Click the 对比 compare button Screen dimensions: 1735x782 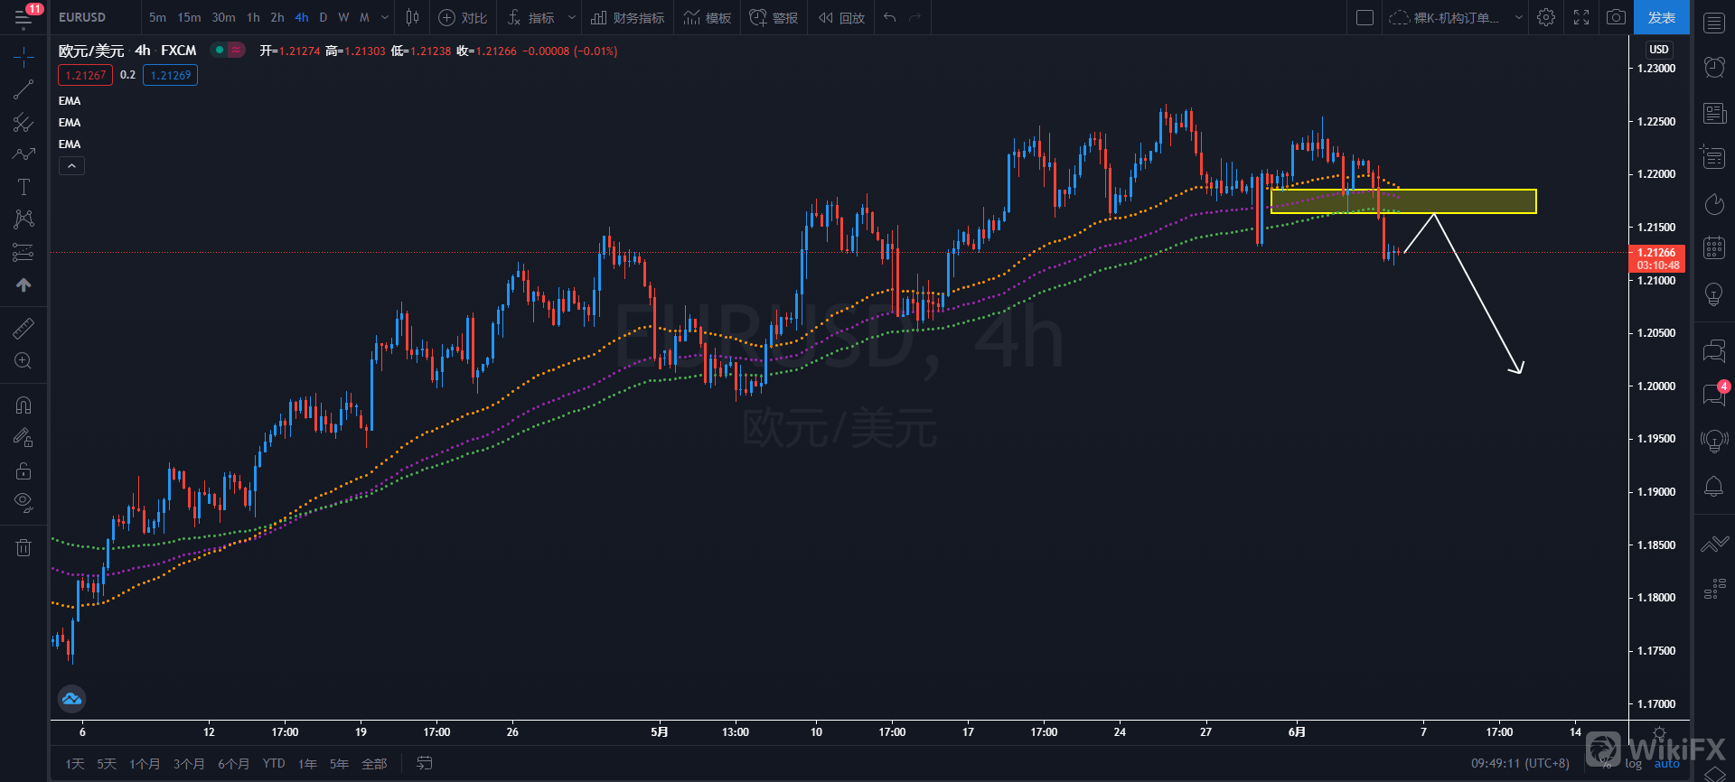pyautogui.click(x=463, y=17)
